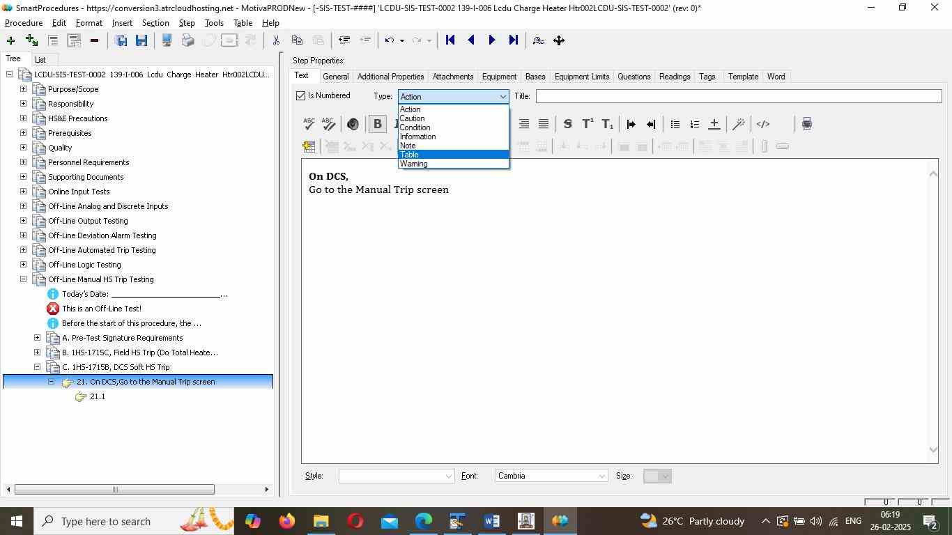Image resolution: width=952 pixels, height=535 pixels.
Task: Click the Windows Start button
Action: (x=16, y=521)
